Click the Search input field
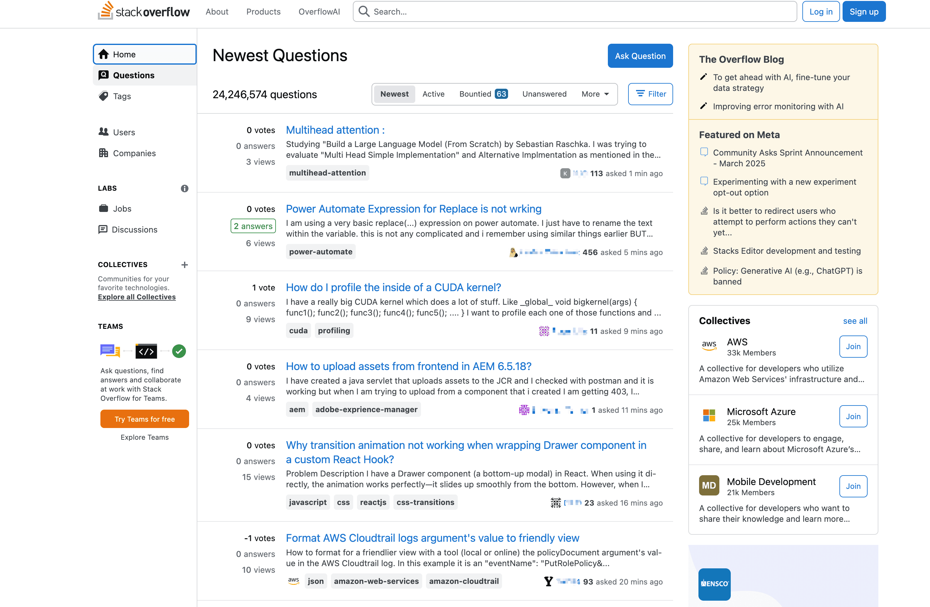The height and width of the screenshot is (607, 930). (x=574, y=12)
